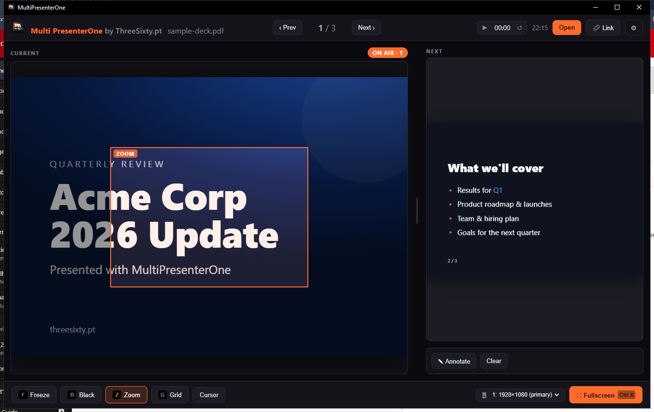654x412 pixels.
Task: Advance to the next slide with Next
Action: 366,28
